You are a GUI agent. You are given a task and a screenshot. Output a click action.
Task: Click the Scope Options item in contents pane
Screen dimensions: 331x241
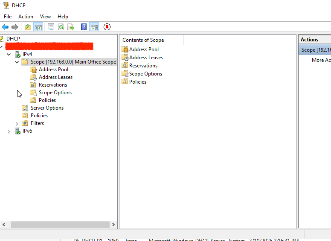pos(145,74)
